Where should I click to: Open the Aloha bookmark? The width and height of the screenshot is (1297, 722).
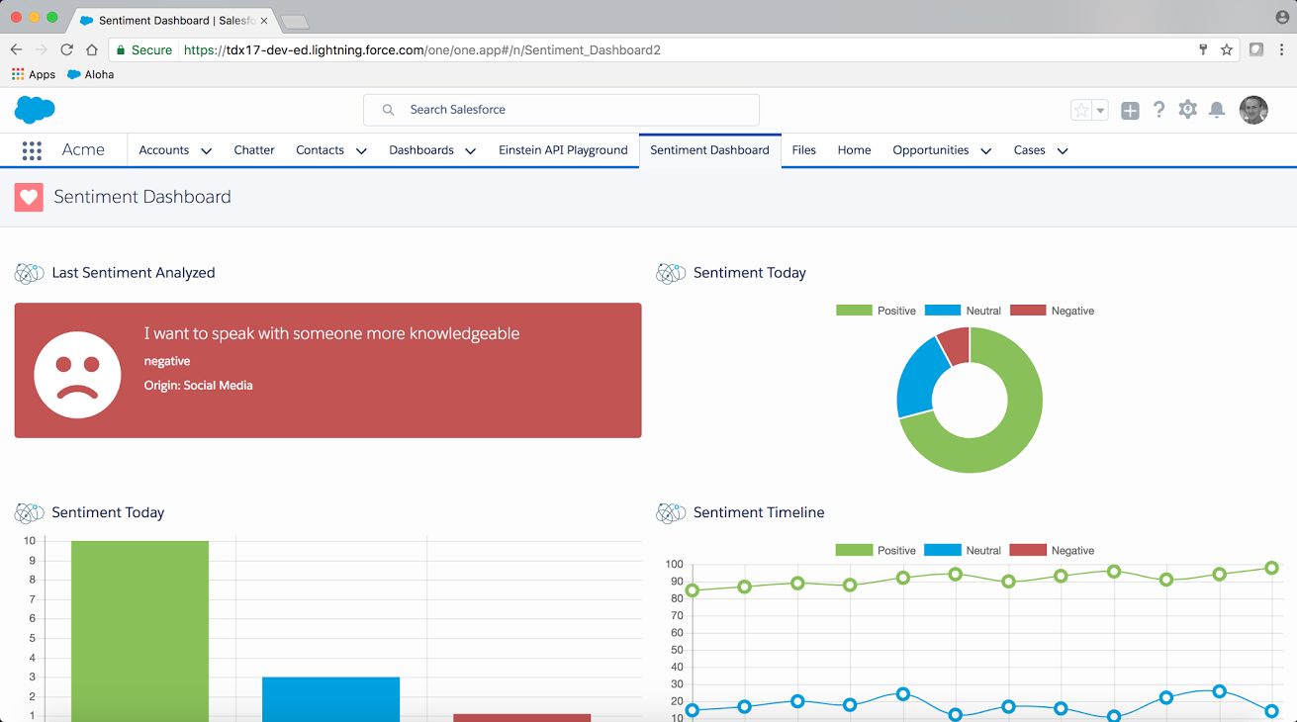[90, 74]
